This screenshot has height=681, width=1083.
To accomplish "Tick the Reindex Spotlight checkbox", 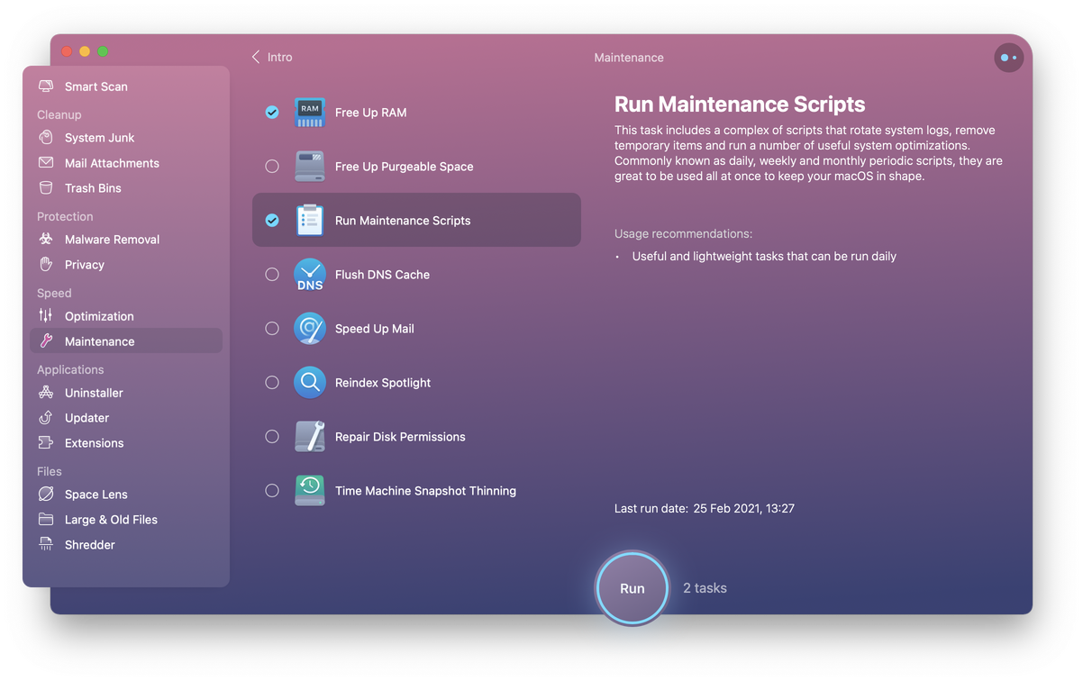I will tap(272, 383).
